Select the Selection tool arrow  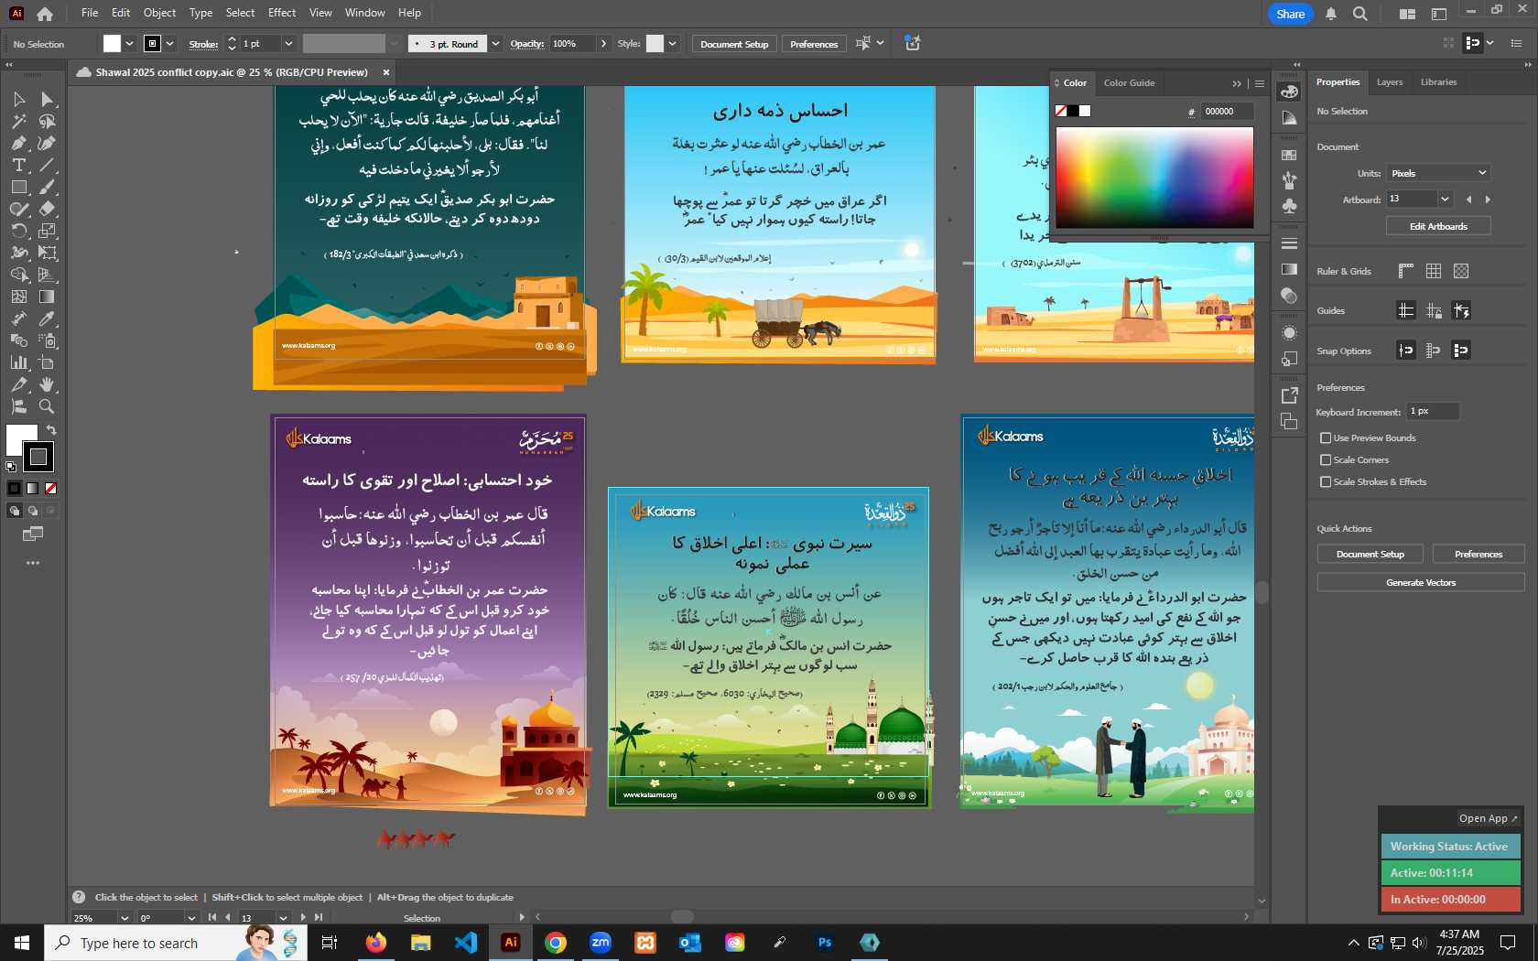[x=18, y=99]
